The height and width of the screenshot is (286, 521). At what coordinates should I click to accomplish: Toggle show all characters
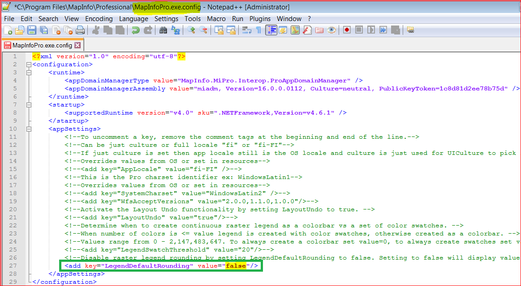click(x=258, y=30)
